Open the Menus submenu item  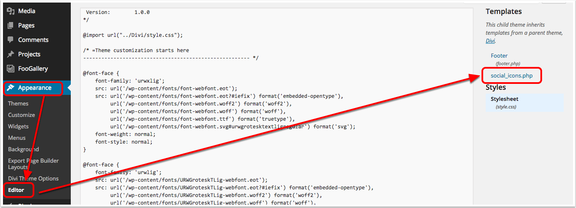(x=17, y=138)
